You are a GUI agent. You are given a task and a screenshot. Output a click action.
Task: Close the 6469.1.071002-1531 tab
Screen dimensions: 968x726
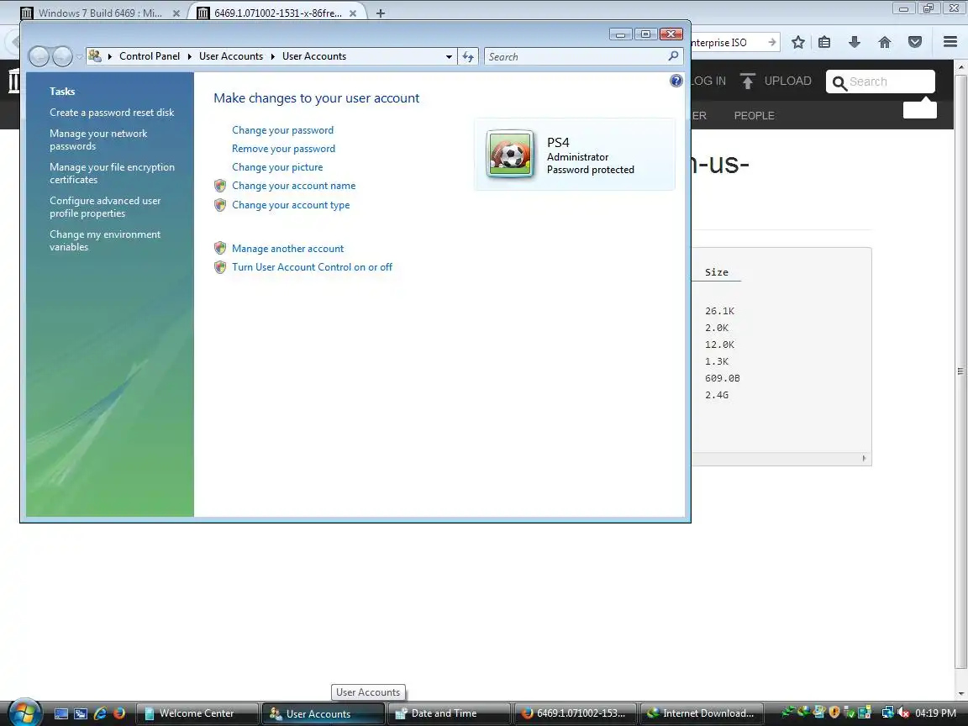click(x=353, y=13)
